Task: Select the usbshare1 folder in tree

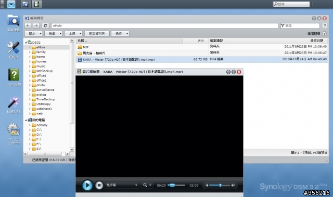Action: coord(44,109)
